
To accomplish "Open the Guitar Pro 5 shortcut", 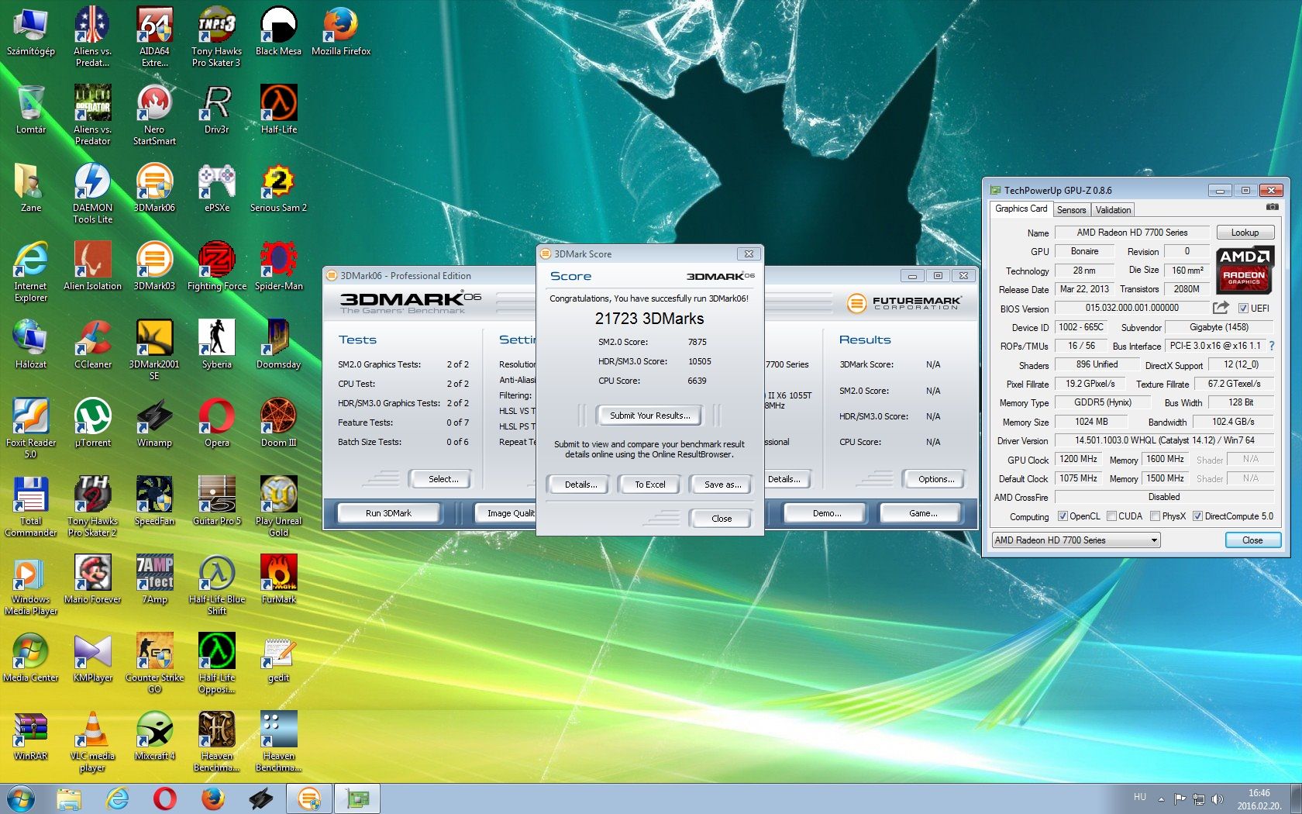I will point(216,501).
